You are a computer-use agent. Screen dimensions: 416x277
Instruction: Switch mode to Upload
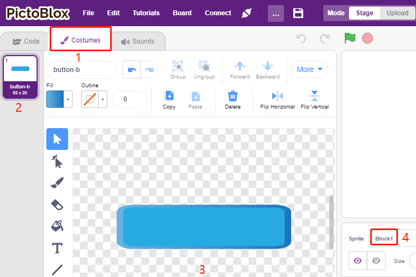point(397,13)
